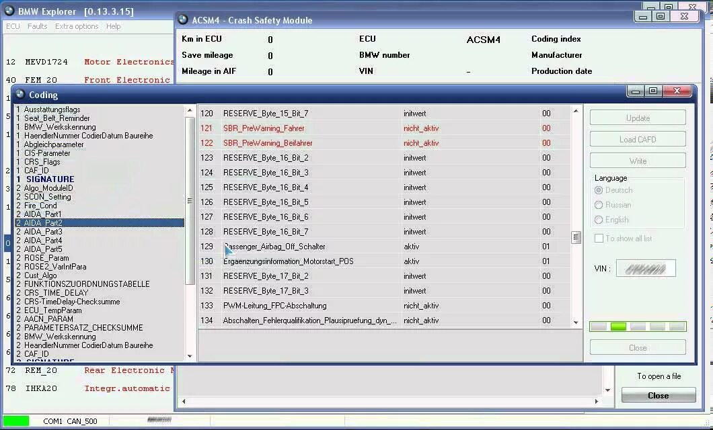This screenshot has height=430, width=713.
Task: Close the Coding window with X
Action: (677, 91)
